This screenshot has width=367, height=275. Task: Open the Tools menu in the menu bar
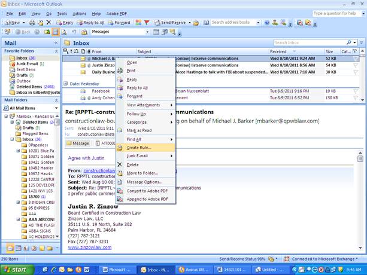pos(62,14)
